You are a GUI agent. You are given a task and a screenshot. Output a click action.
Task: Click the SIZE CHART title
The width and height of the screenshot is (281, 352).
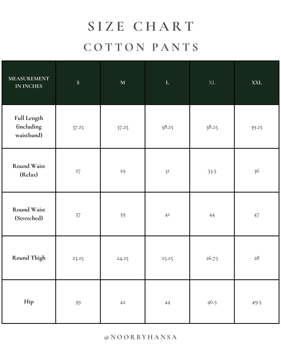(141, 27)
